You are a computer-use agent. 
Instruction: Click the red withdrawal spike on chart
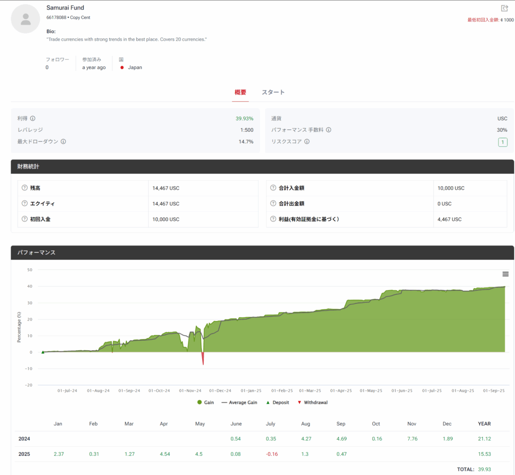point(203,358)
